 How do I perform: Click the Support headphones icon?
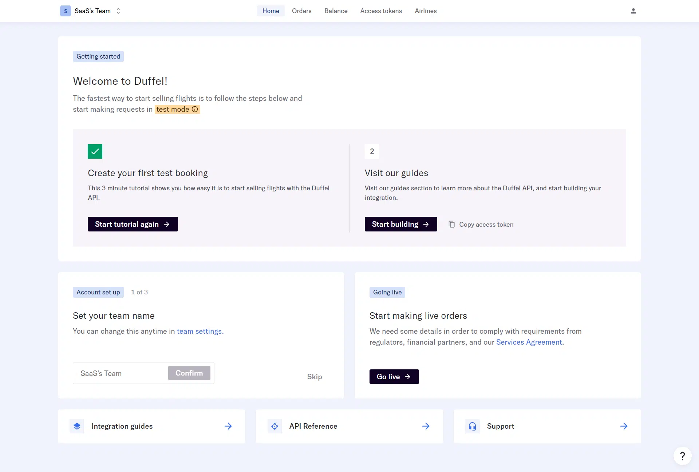click(x=473, y=426)
